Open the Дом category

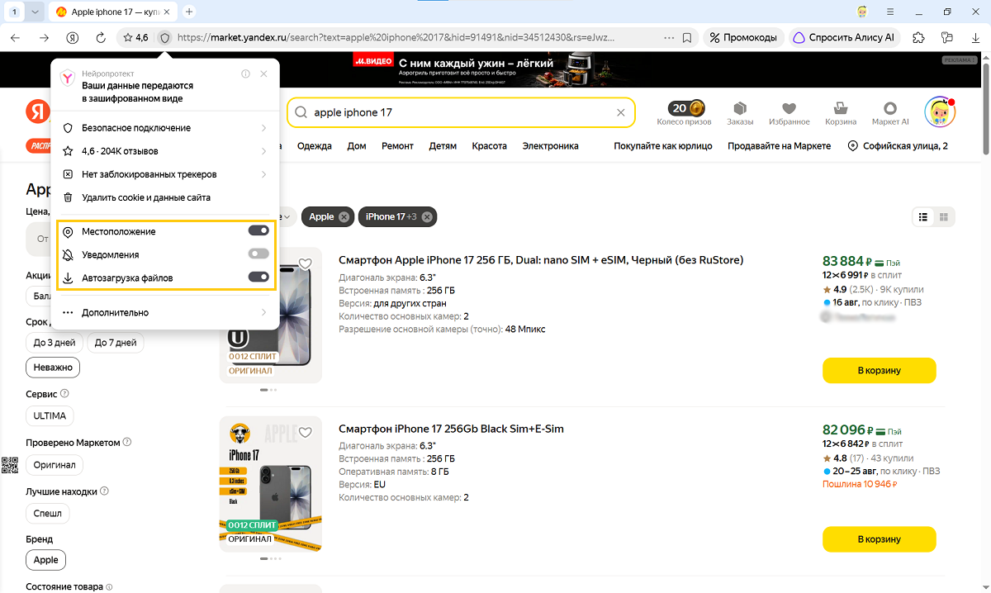pyautogui.click(x=357, y=145)
